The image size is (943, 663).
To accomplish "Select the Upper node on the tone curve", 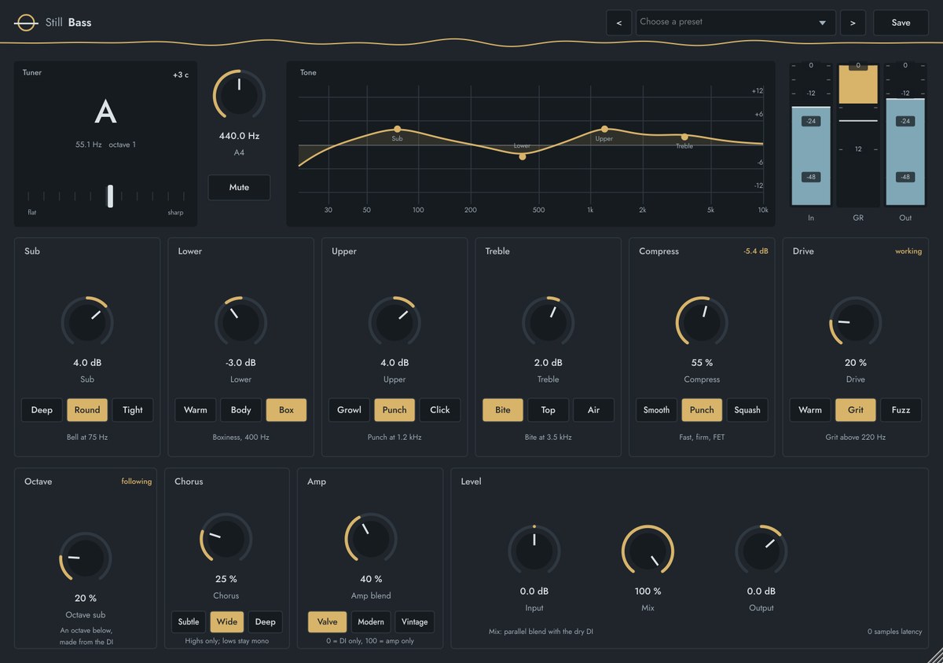I will pos(604,129).
